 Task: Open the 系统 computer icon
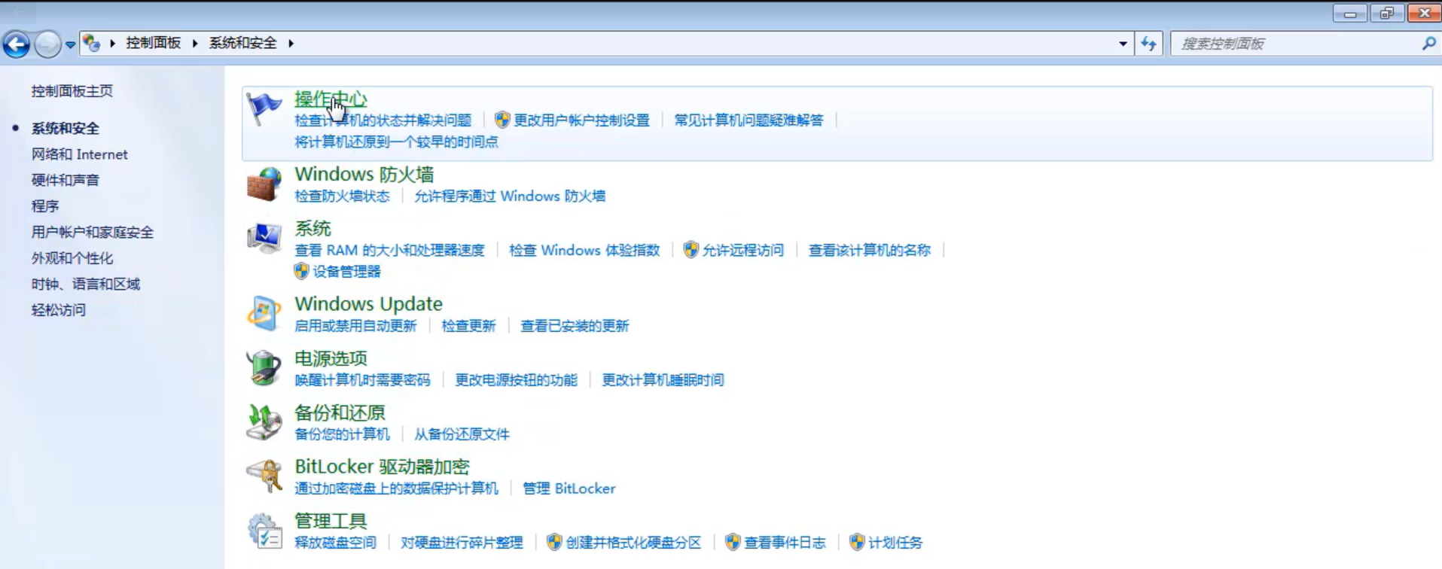pos(264,239)
